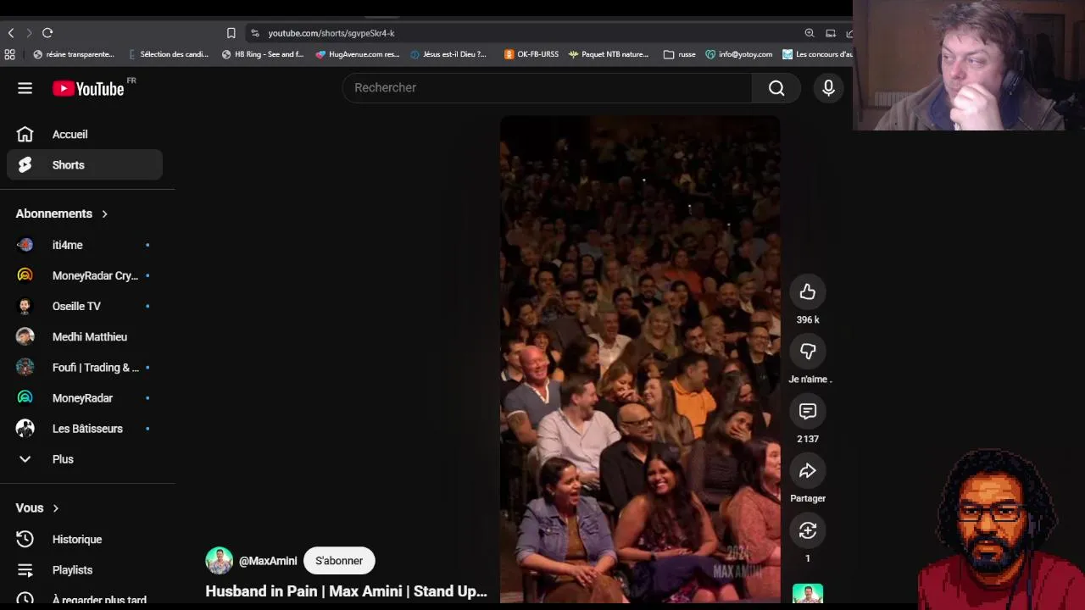Screen dimensions: 1085x610
Task: Click the zoom magnifier icon in address bar
Action: 810,33
